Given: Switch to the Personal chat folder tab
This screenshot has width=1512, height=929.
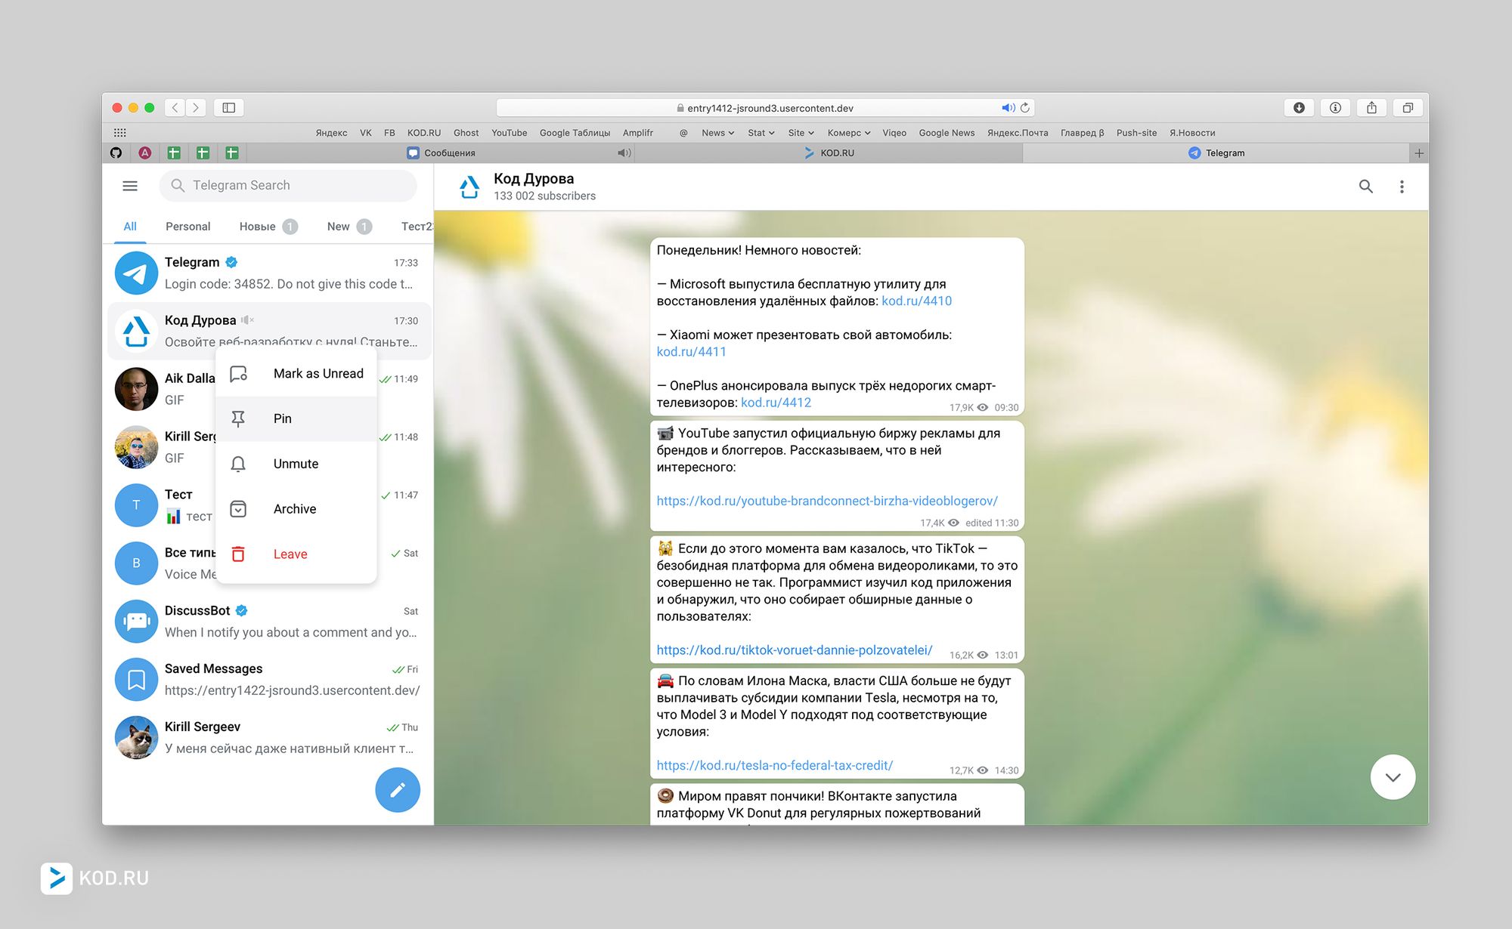Looking at the screenshot, I should pyautogui.click(x=187, y=227).
